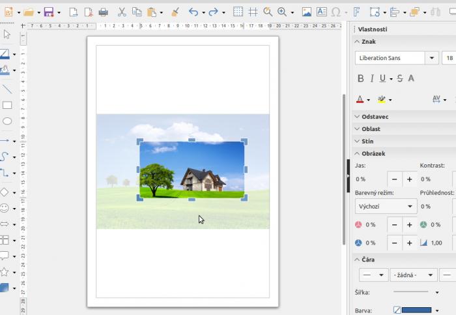The image size is (456, 315).
Task: Select the house picture on canvas
Action: (192, 170)
